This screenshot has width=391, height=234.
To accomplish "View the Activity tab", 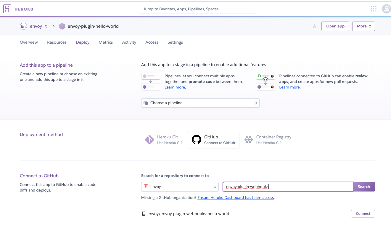I will tap(129, 42).
